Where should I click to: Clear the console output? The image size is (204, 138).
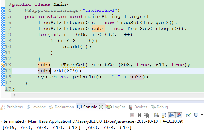[157, 115]
